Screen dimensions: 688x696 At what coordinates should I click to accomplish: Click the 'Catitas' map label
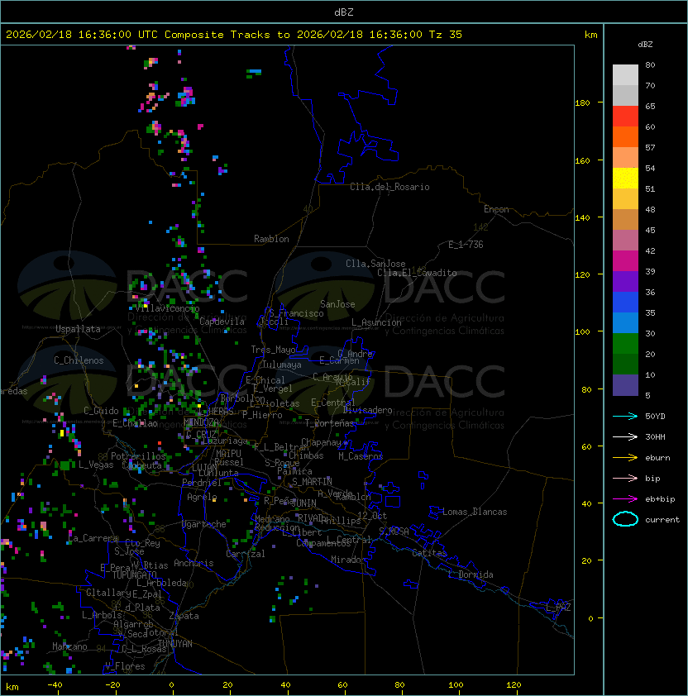(x=429, y=553)
